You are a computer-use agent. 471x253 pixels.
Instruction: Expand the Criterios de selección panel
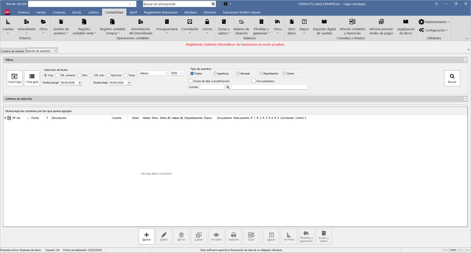tap(465, 99)
